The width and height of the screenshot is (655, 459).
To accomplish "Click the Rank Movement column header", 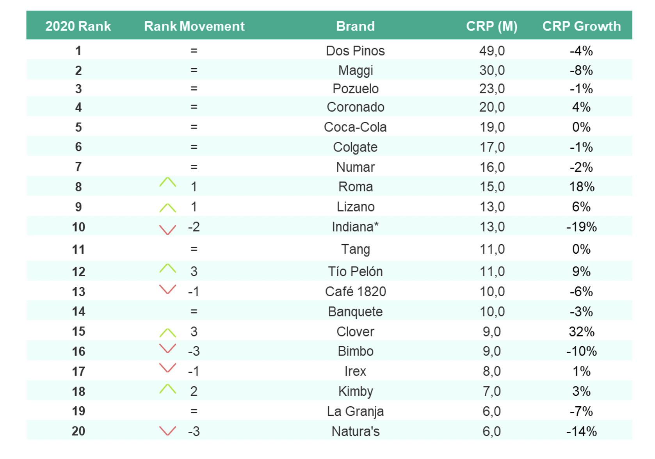I will click(194, 26).
